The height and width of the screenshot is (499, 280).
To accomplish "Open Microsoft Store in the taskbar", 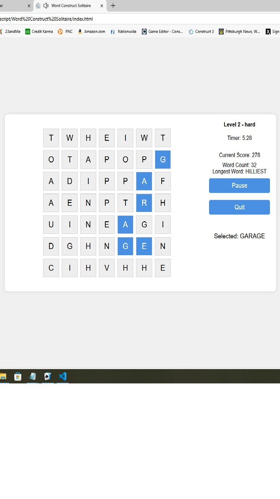I will pyautogui.click(x=18, y=376).
